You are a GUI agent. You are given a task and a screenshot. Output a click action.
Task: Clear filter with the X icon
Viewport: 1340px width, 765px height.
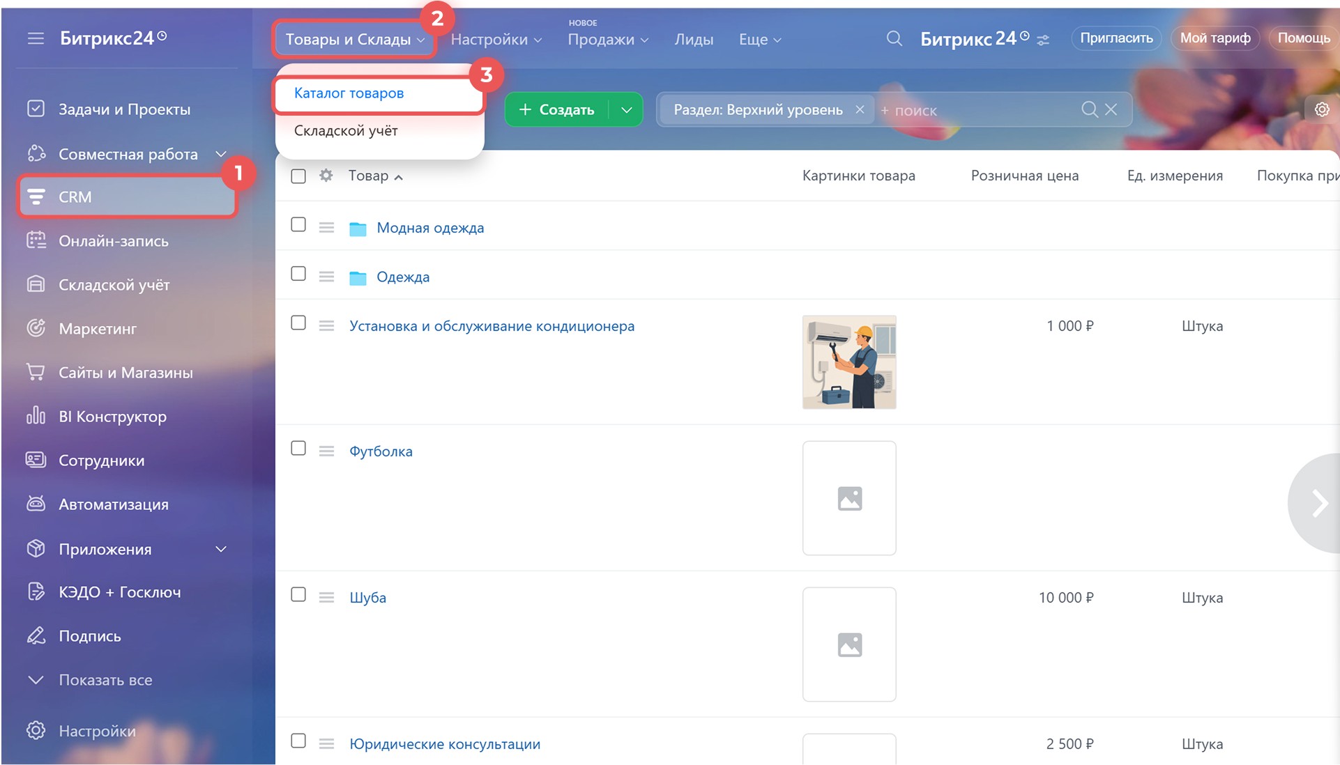tap(1111, 110)
